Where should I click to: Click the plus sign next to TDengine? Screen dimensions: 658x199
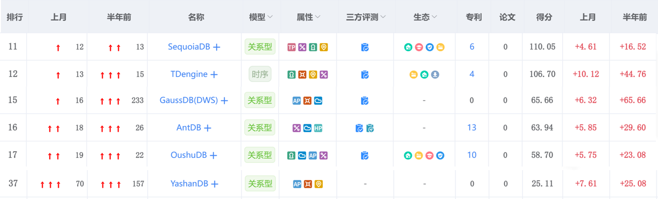point(214,74)
